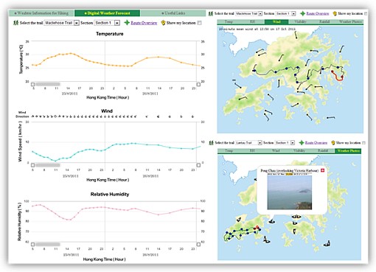
Task: Click the 10-minute mean wind caption text
Action: tap(257, 29)
